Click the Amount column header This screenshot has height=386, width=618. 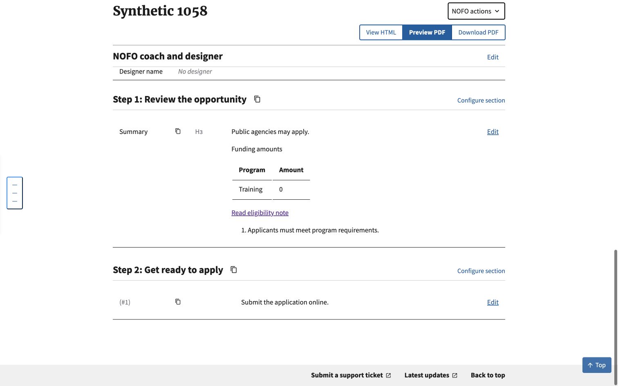click(x=291, y=170)
